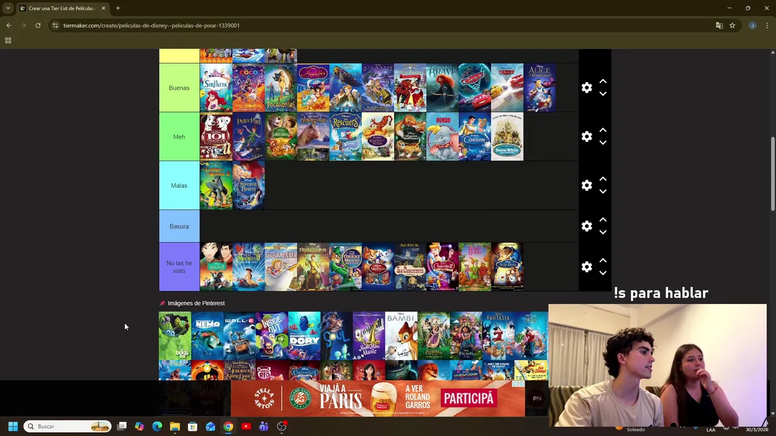Screen dimensions: 776x436
Task: Open settings gear for the Meh tier
Action: (586, 137)
